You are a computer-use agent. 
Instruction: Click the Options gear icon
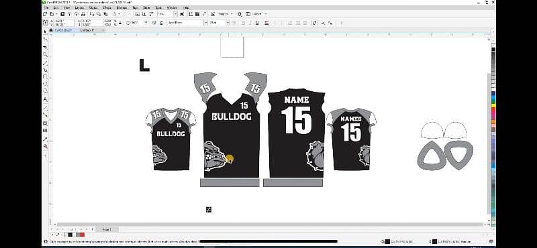click(240, 14)
